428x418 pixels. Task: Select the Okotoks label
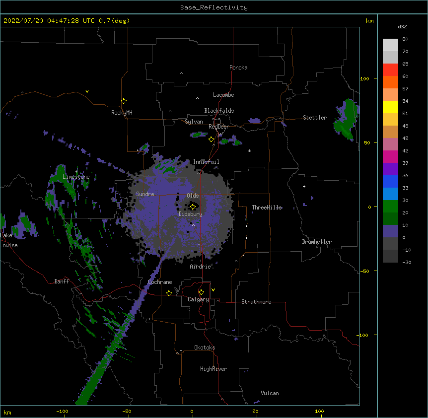pyautogui.click(x=205, y=348)
